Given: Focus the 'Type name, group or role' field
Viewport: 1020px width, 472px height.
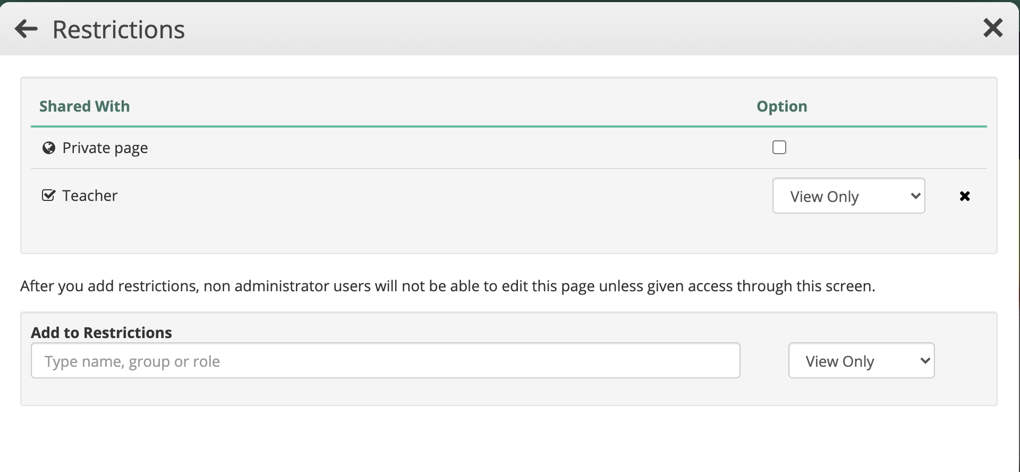Looking at the screenshot, I should tap(386, 360).
